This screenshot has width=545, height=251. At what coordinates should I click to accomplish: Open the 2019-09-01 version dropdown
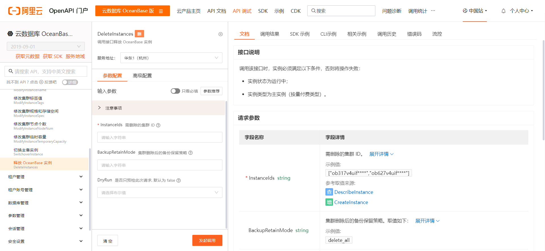click(46, 46)
